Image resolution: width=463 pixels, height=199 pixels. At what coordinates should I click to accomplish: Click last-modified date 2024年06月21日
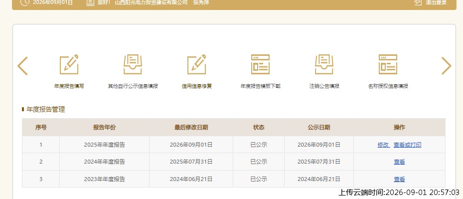191,179
